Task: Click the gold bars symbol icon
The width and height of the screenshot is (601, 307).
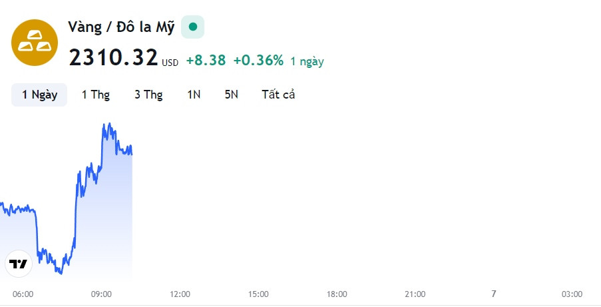Action: click(x=35, y=43)
